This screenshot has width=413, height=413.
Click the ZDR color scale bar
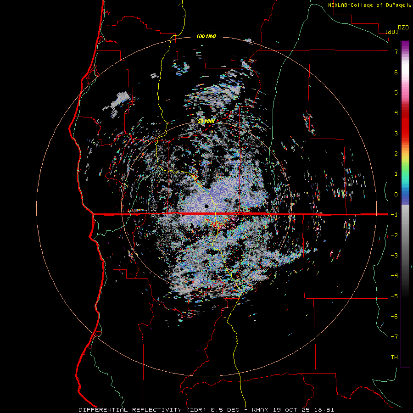pos(405,204)
